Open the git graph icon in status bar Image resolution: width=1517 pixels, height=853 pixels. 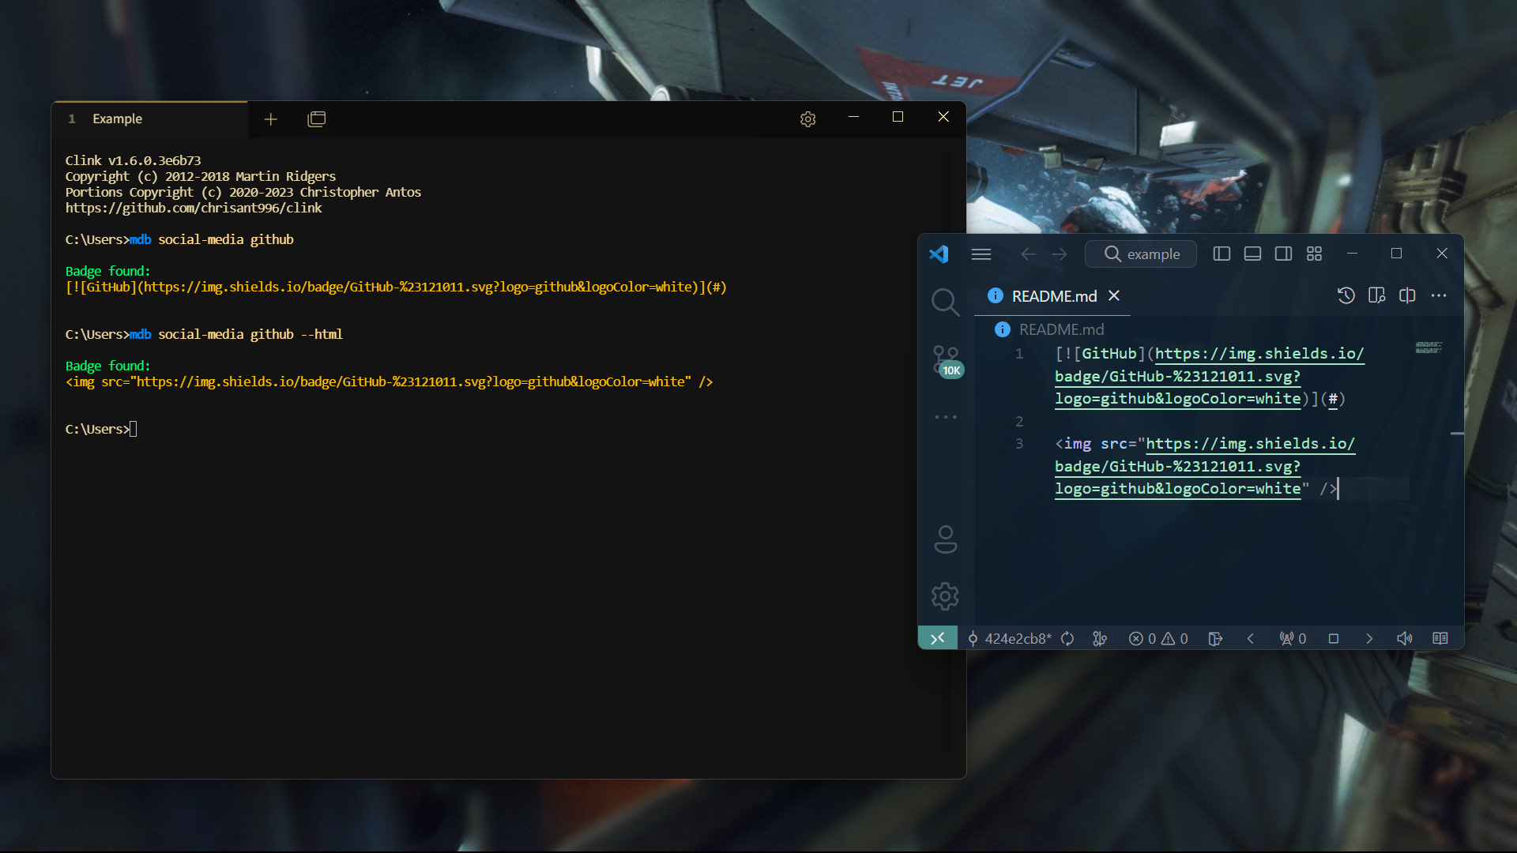tap(1100, 638)
